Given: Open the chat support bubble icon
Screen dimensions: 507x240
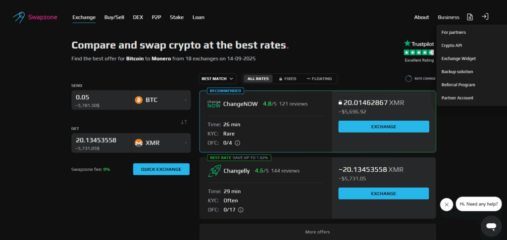Looking at the screenshot, I should 491,226.
